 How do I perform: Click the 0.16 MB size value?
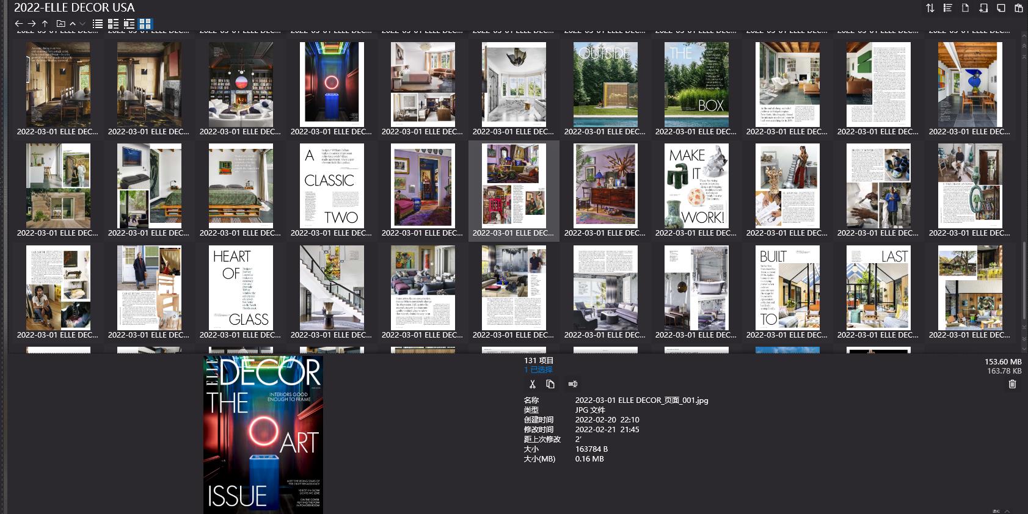589,459
